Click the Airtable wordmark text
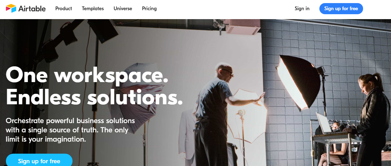The image size is (391, 166). tap(32, 9)
